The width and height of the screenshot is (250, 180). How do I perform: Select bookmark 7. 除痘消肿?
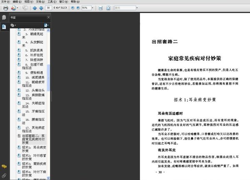point(34,60)
